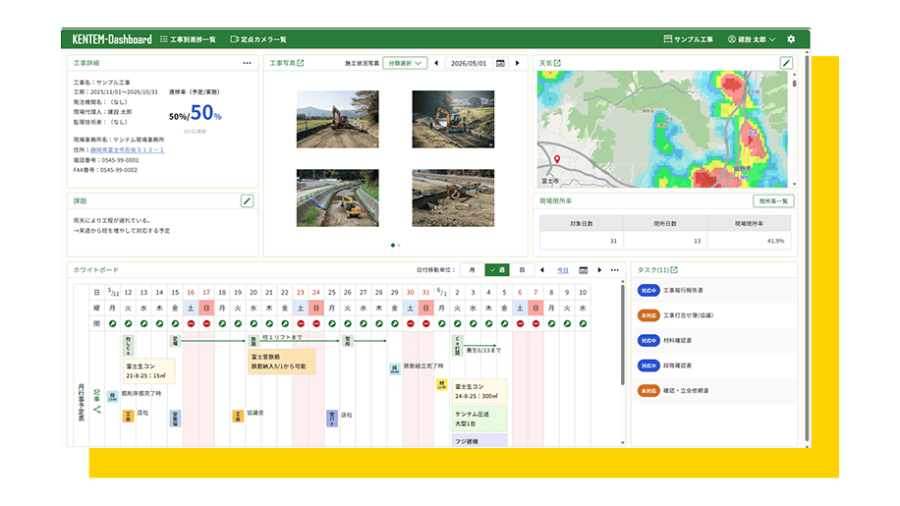Set whiteboard date unit to 日
The image size is (900, 506).
pyautogui.click(x=522, y=270)
